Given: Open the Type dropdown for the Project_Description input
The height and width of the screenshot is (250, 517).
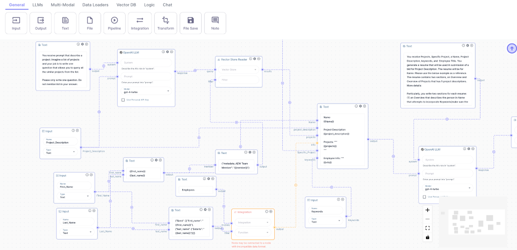Looking at the screenshot, I should tap(60, 152).
